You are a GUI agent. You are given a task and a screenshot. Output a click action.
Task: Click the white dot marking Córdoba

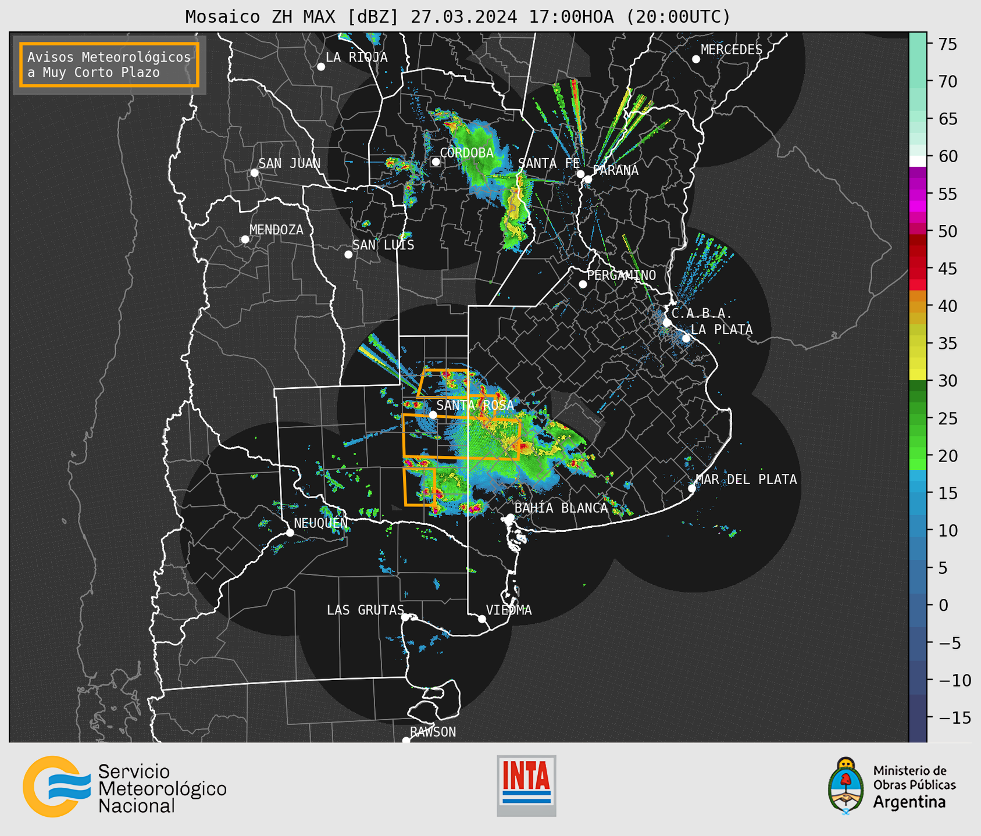click(x=436, y=162)
